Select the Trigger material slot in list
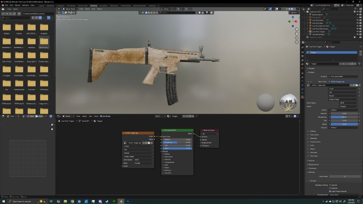Image resolution: width=363 pixels, height=204 pixels. [x=332, y=53]
